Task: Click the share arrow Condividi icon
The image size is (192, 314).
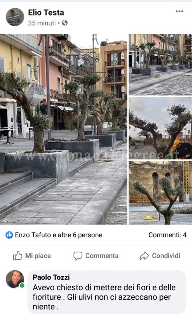Action: [144, 256]
